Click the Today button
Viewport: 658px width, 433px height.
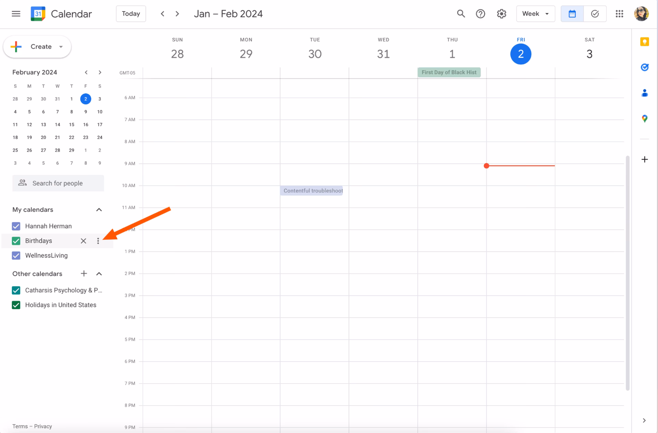(131, 14)
